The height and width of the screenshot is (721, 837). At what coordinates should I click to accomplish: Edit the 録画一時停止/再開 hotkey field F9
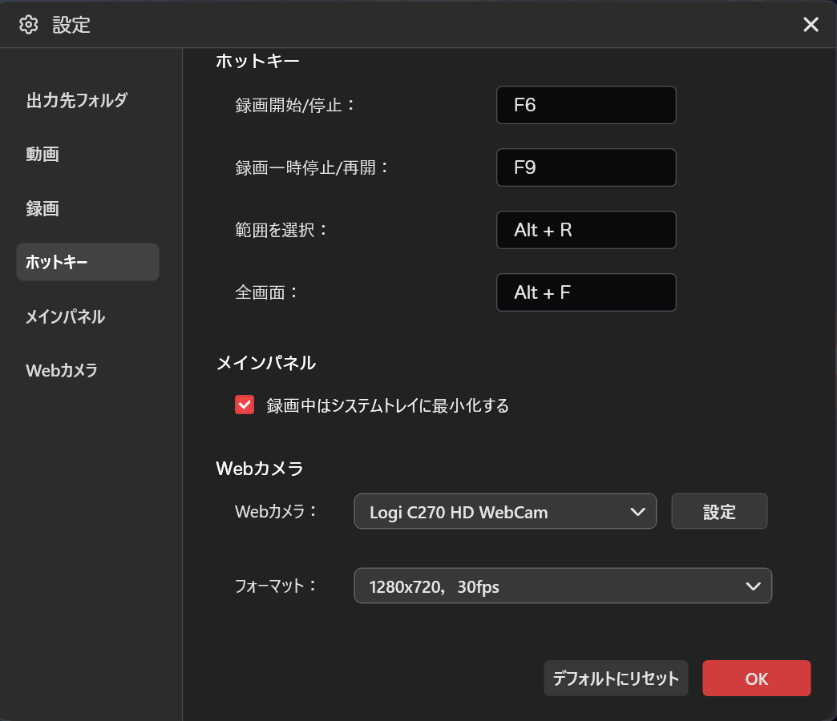586,167
